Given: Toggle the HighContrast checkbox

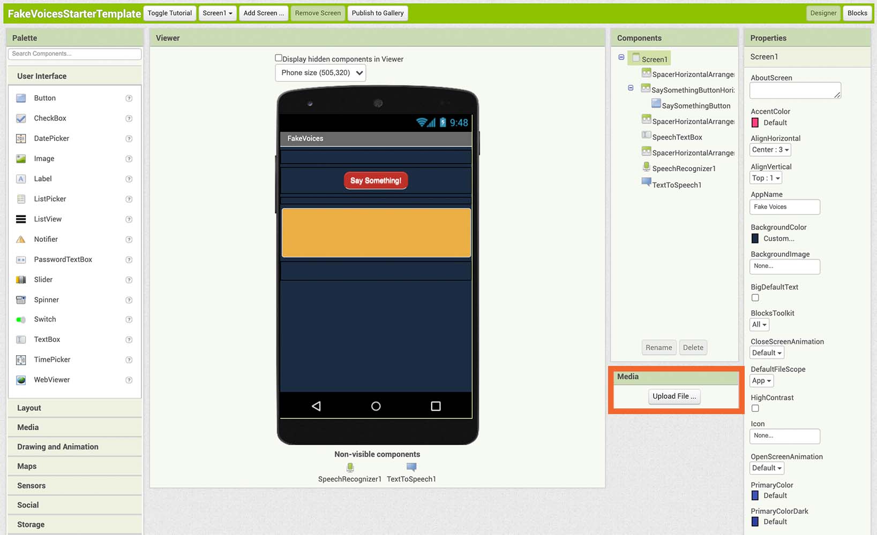Looking at the screenshot, I should [x=755, y=408].
